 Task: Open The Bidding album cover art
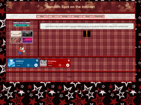coord(43,63)
